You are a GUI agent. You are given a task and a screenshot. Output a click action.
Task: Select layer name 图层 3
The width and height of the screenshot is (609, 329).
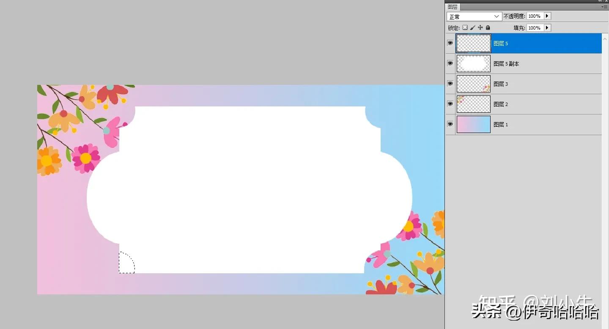pyautogui.click(x=501, y=84)
